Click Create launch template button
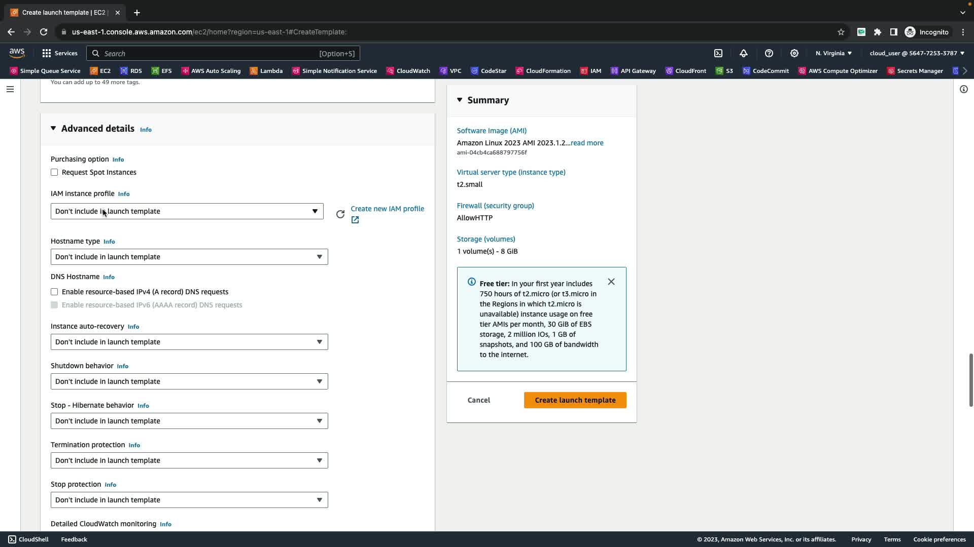The height and width of the screenshot is (547, 974). click(575, 400)
